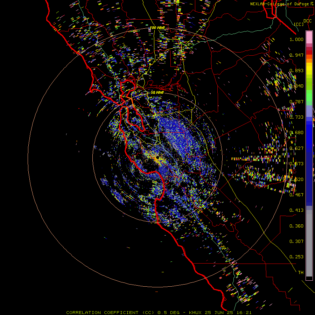This screenshot has height=315, width=315.
Task: Pick the bright green segment of color bar
Action: [309, 96]
